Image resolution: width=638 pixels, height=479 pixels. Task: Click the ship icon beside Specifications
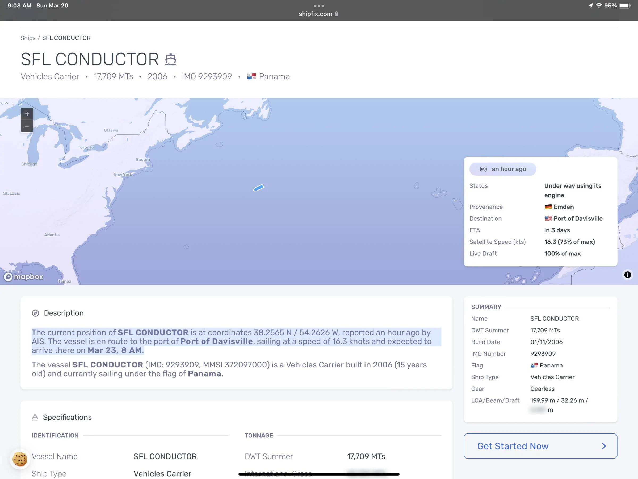[35, 418]
